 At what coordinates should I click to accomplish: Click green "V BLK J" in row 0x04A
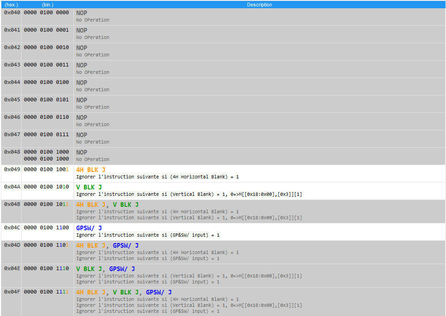(x=89, y=188)
